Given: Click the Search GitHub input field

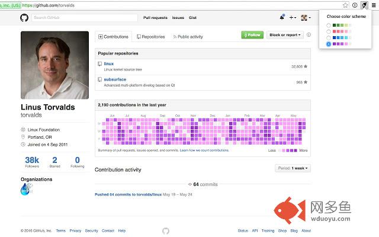Looking at the screenshot, I should point(84,18).
